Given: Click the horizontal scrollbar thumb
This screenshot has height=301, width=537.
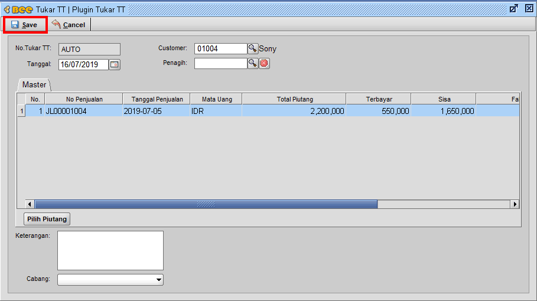Looking at the screenshot, I should click(x=206, y=204).
